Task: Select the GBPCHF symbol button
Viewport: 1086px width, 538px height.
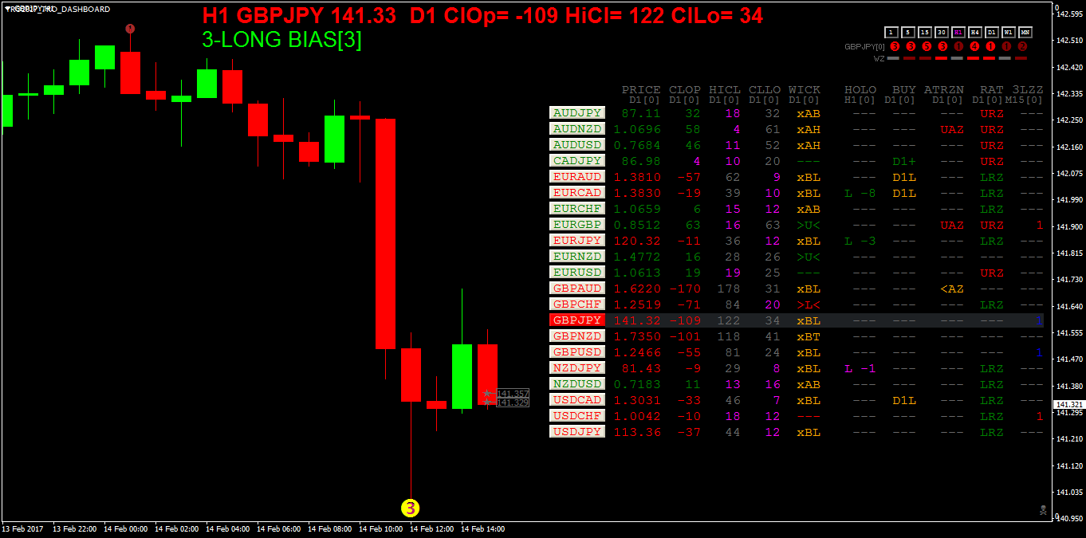Action: point(577,304)
